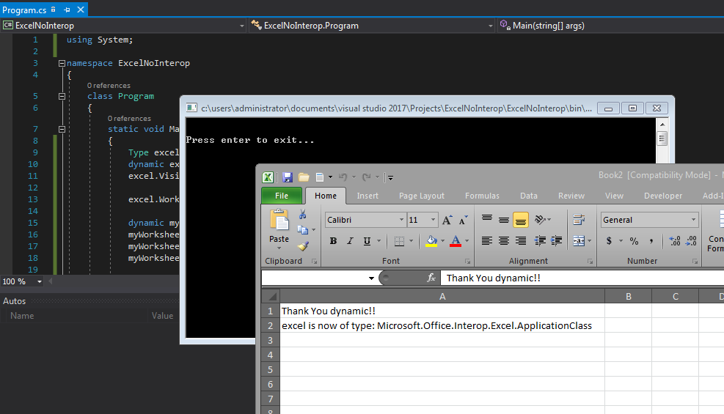This screenshot has height=414, width=724.
Task: Switch to the Insert ribbon tab
Action: coord(368,196)
